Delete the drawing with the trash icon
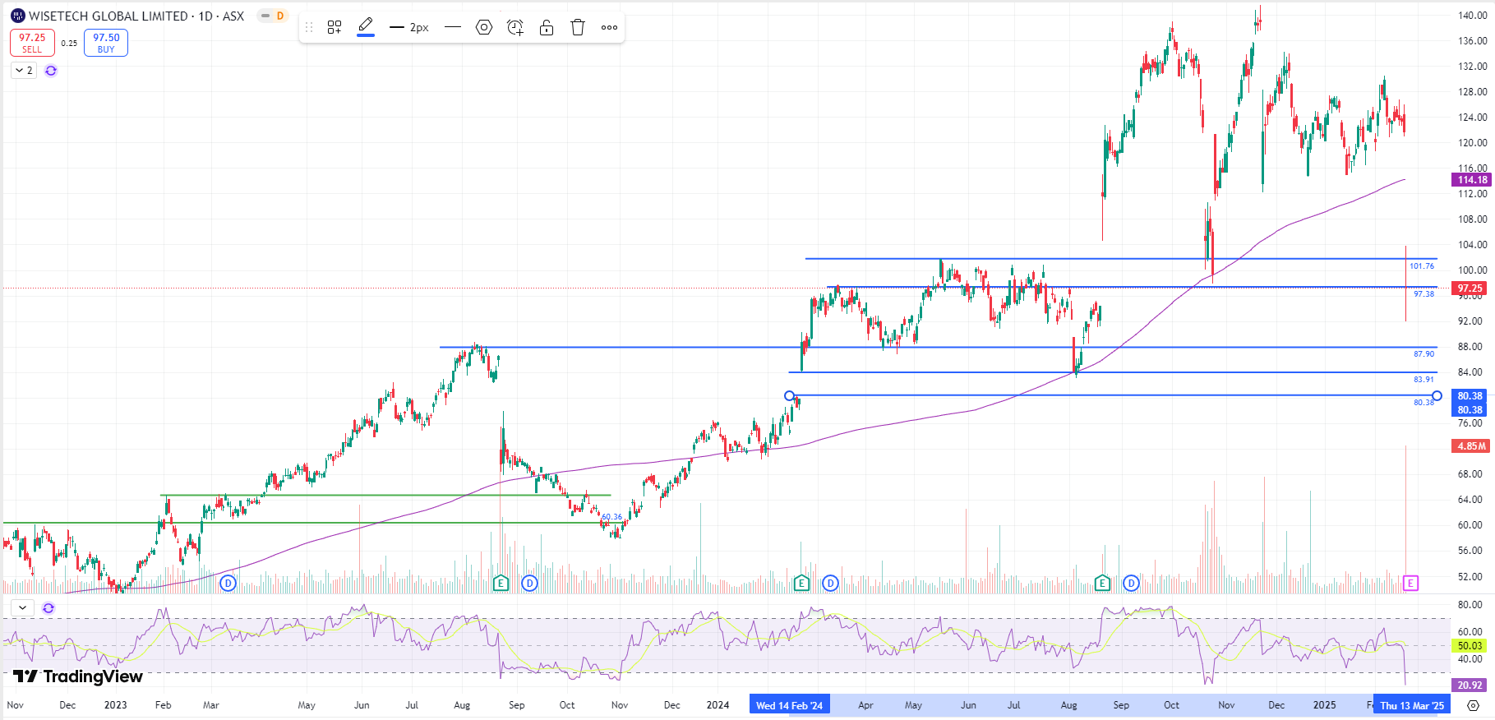Screen dimensions: 1495x720 [578, 27]
